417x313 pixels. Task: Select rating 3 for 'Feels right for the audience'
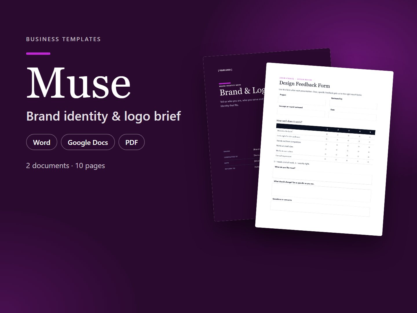pos(348,141)
